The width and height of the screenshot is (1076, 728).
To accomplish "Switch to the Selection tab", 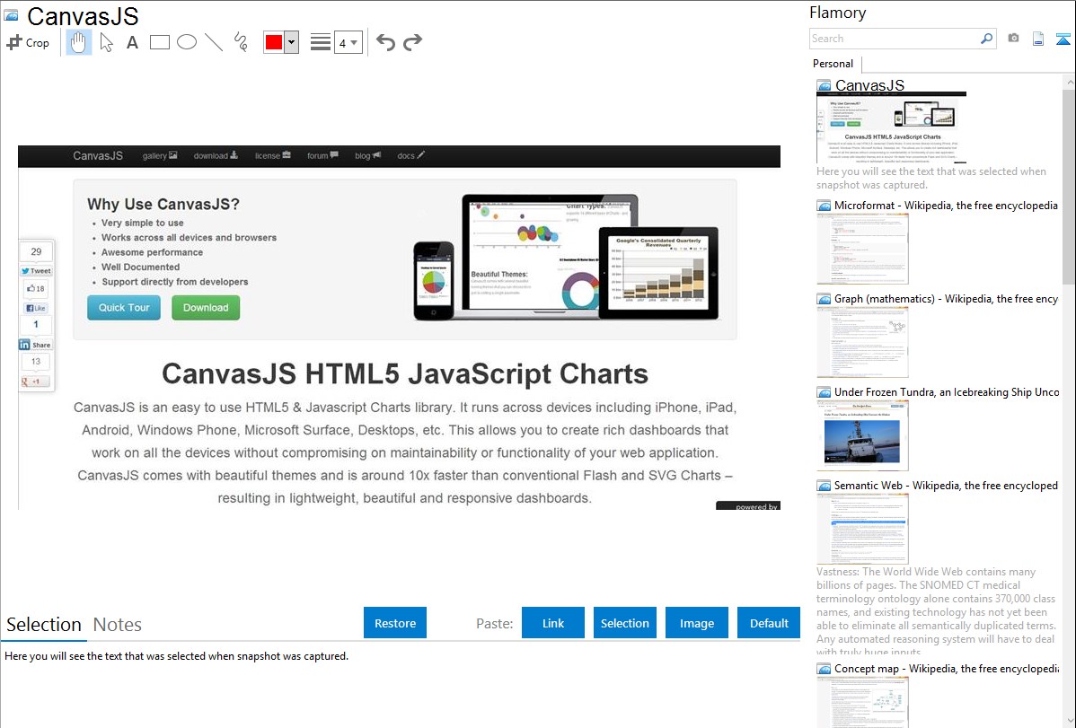I will pos(44,625).
